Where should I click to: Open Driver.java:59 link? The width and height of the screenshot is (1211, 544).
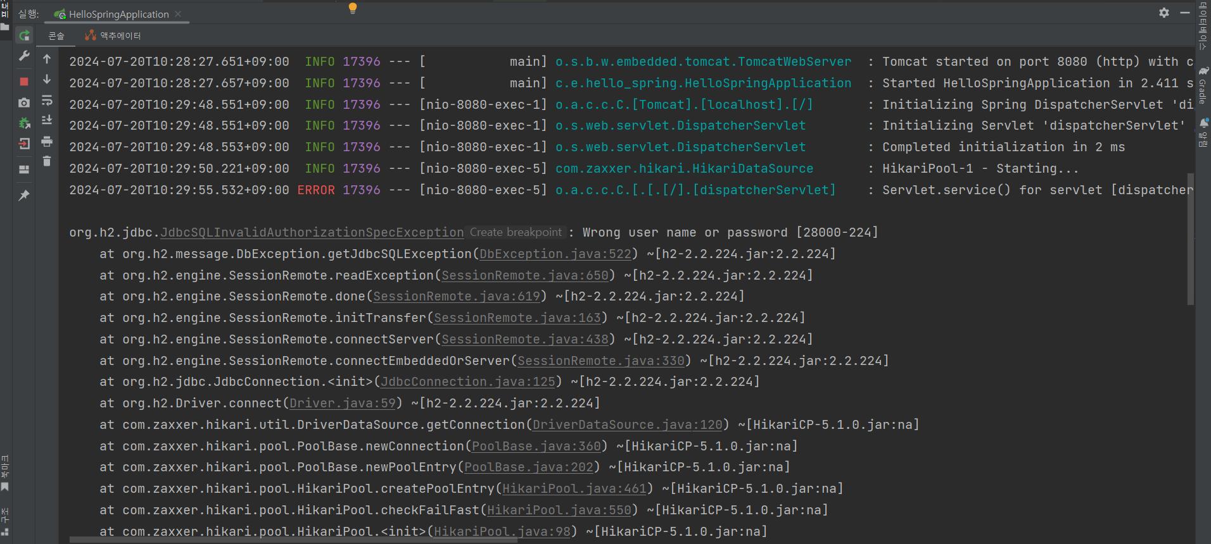(x=343, y=404)
